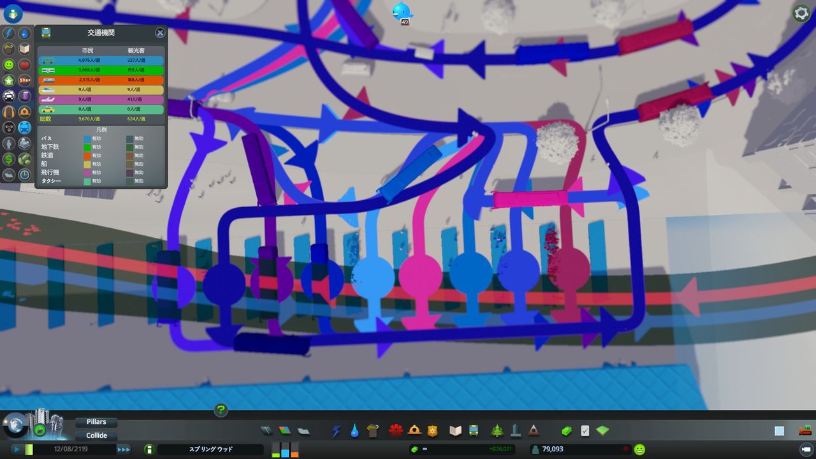Open the education build menu
Screen dimensions: 816x459
(x=455, y=431)
